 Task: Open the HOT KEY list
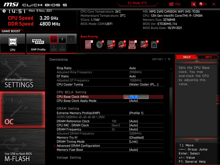[157, 59]
